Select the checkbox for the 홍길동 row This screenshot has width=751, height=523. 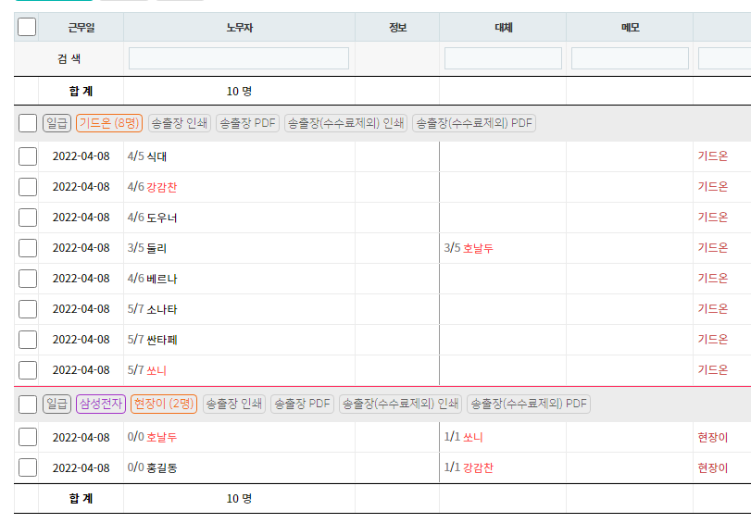click(28, 467)
